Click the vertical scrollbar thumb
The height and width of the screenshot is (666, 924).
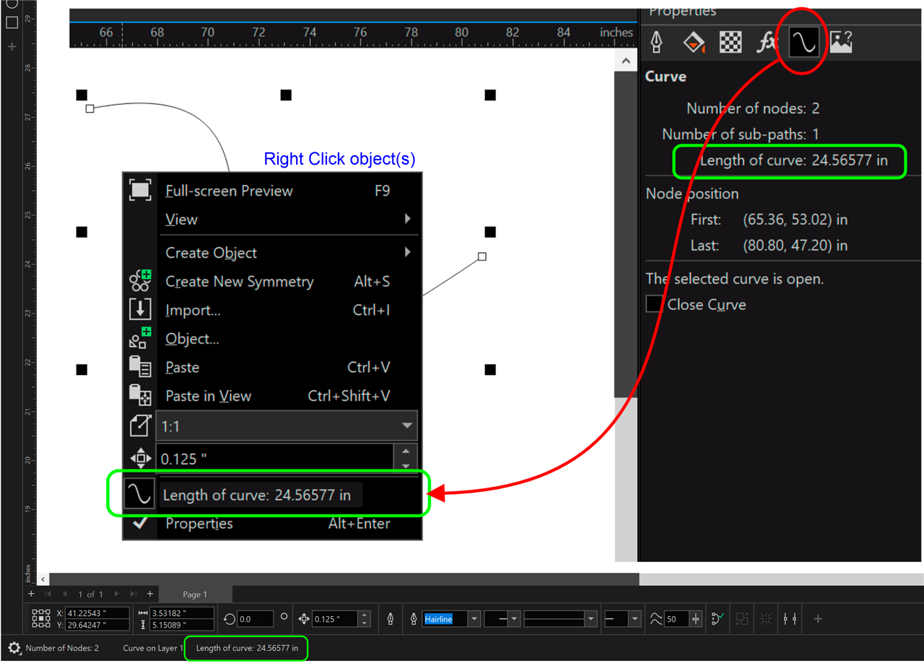[x=626, y=234]
